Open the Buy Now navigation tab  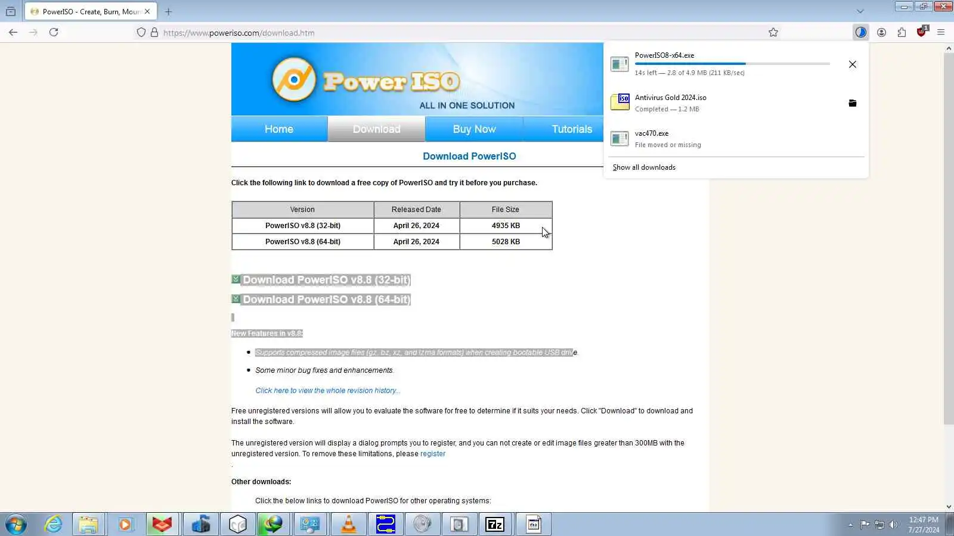click(x=474, y=129)
